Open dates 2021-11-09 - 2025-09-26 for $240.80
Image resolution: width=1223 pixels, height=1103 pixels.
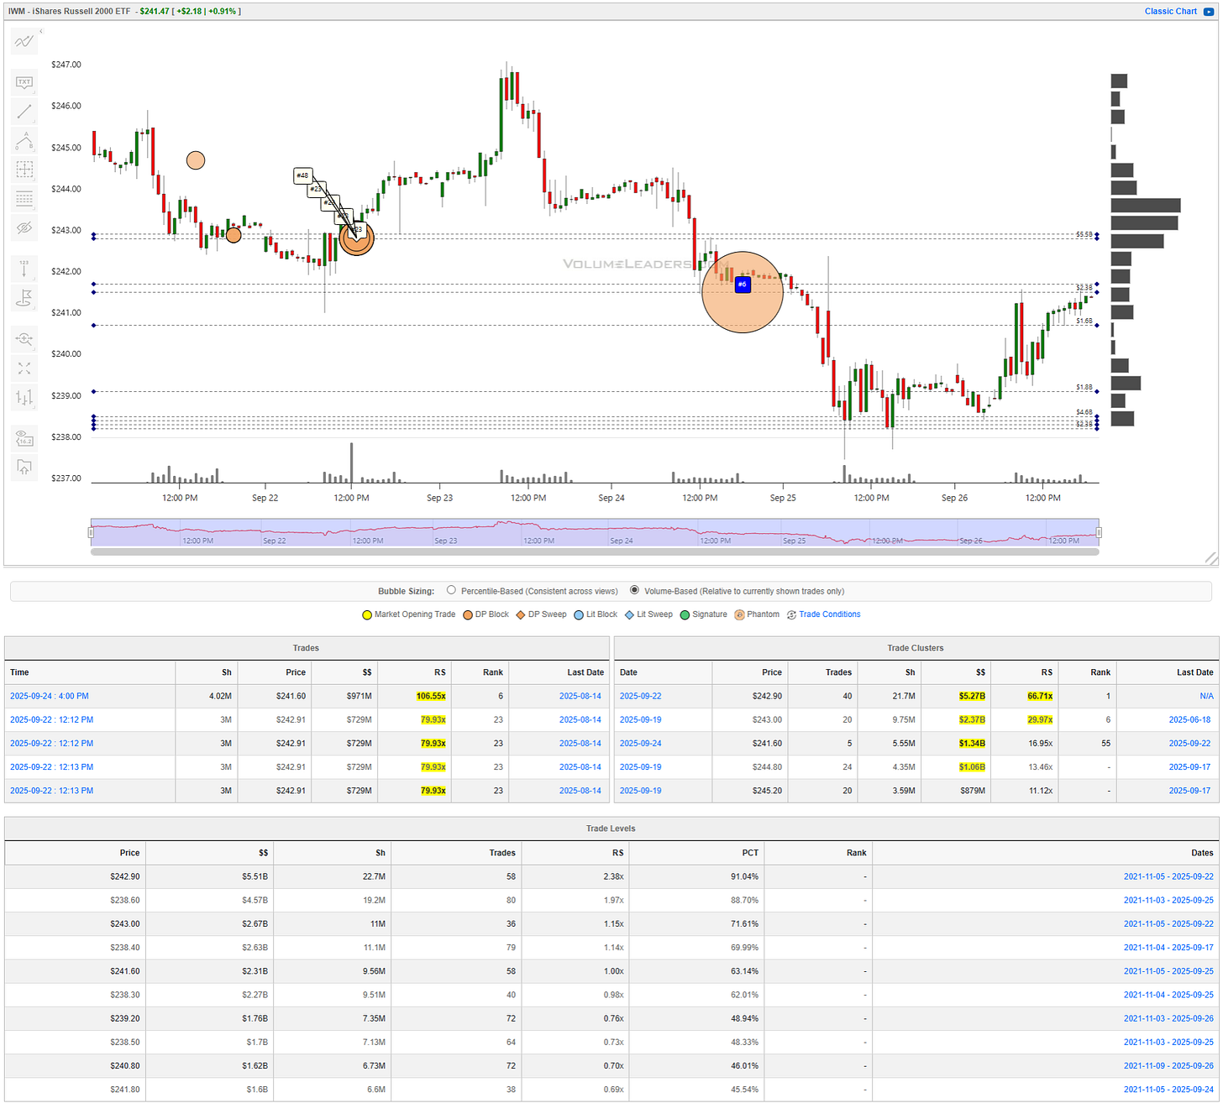pyautogui.click(x=1168, y=1065)
